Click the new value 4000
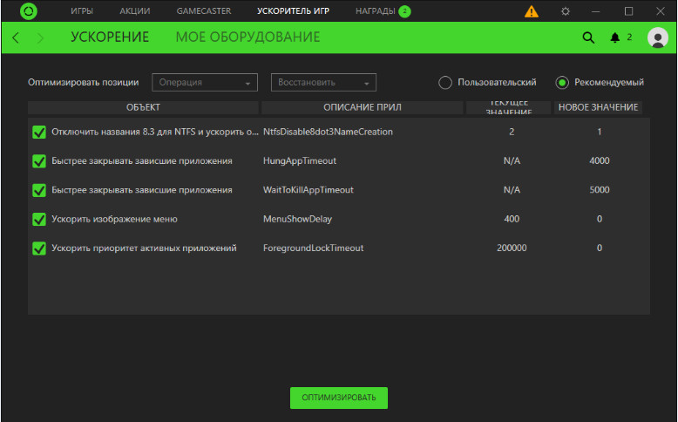The height and width of the screenshot is (422, 678). pyautogui.click(x=600, y=161)
